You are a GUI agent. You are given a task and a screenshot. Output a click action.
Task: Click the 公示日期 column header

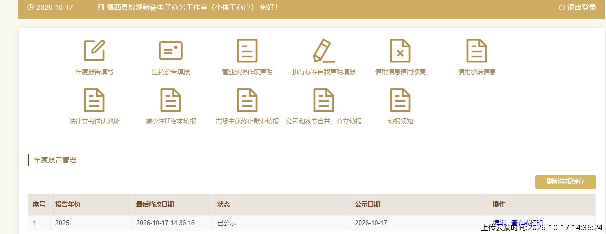367,205
